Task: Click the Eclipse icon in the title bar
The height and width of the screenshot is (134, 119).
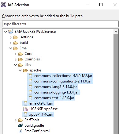Action: click(x=4, y=5)
